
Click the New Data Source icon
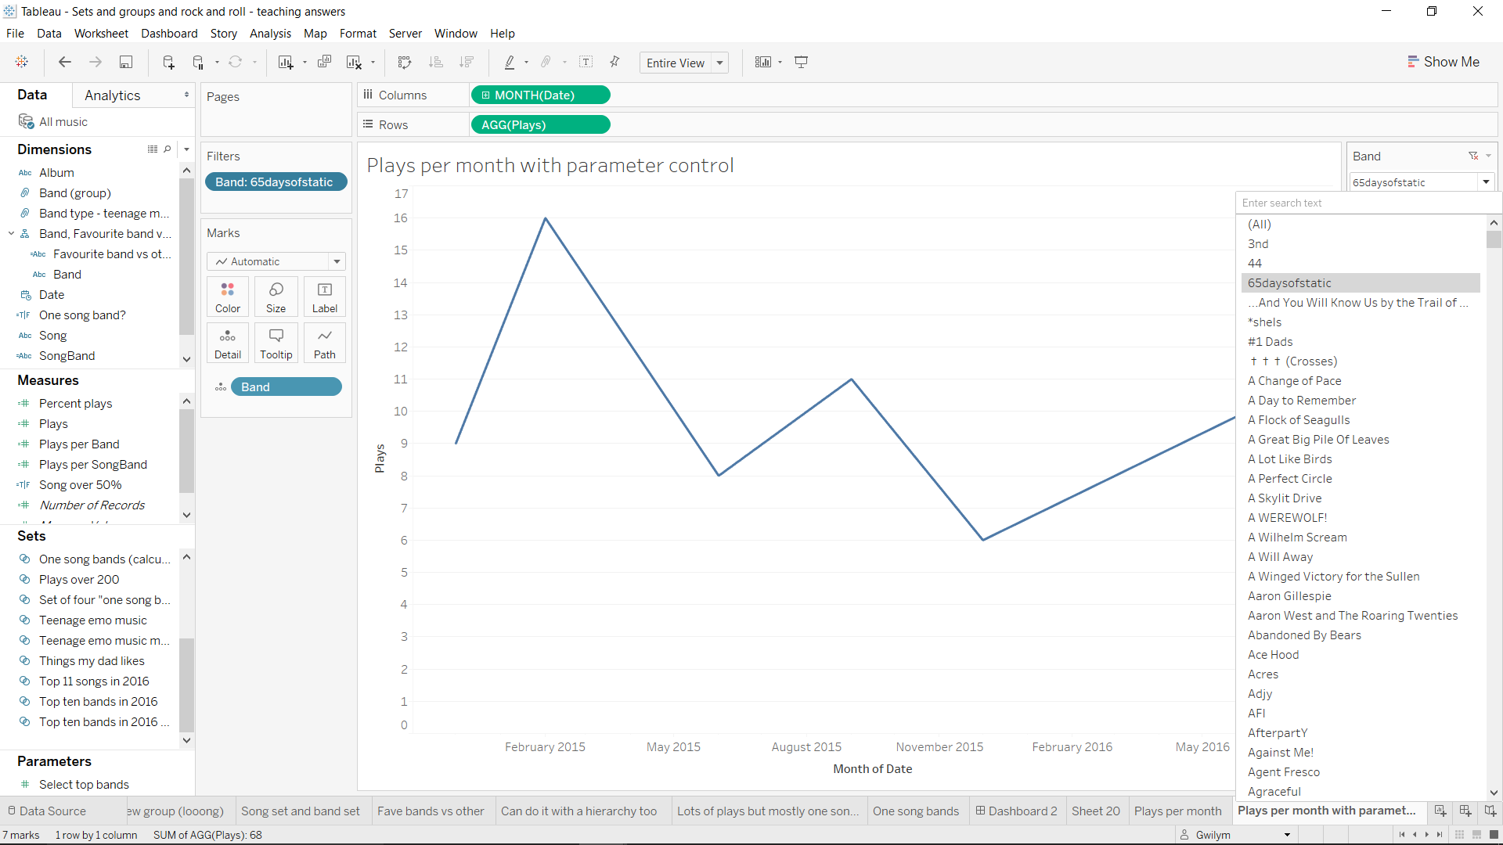point(168,63)
